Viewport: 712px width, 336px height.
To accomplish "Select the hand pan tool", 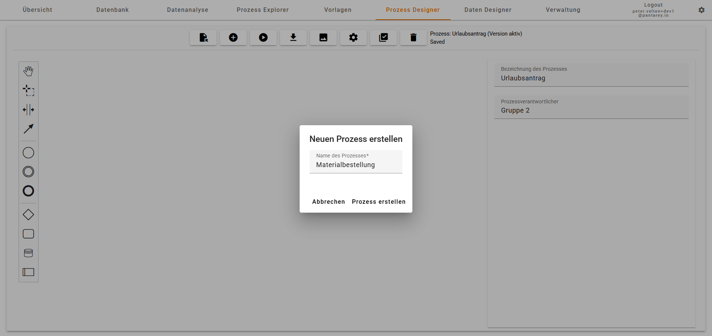I will tap(29, 71).
